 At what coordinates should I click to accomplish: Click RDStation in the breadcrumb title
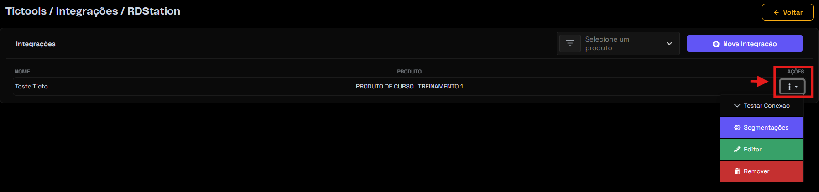tap(154, 11)
